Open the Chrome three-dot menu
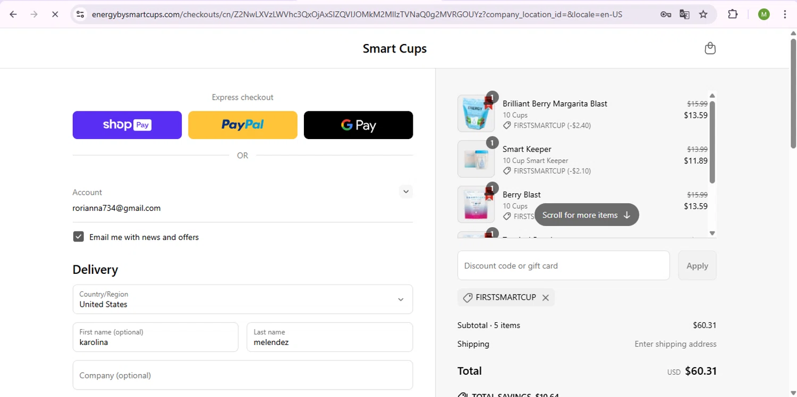The height and width of the screenshot is (397, 797). pos(785,14)
